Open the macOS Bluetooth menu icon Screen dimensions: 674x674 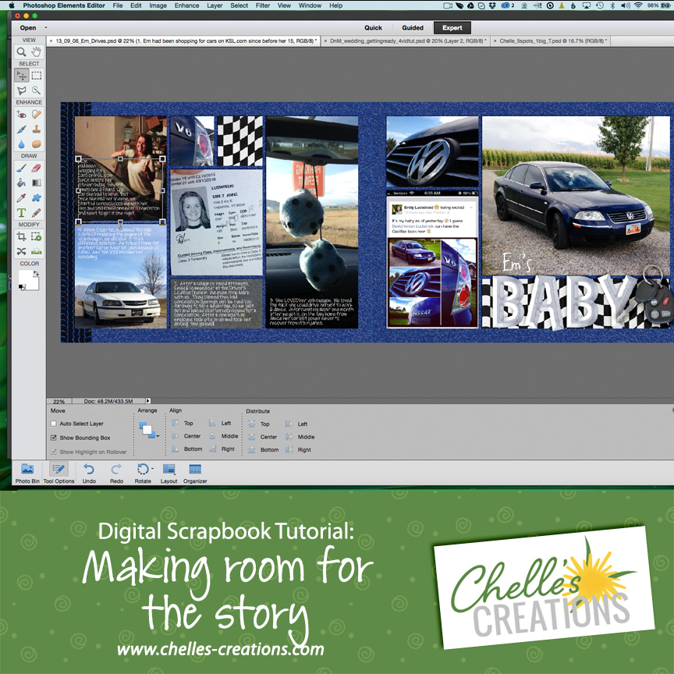tap(612, 5)
